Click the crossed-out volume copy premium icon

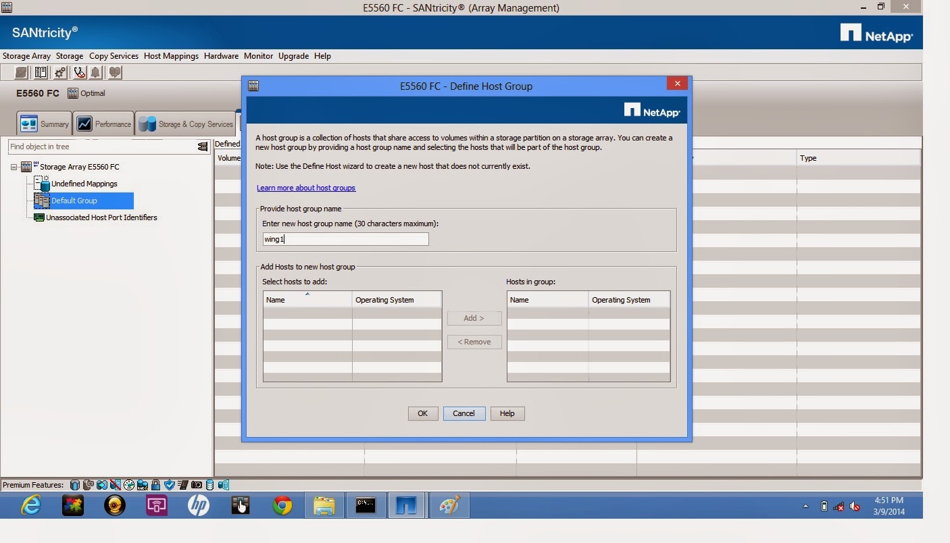114,484
